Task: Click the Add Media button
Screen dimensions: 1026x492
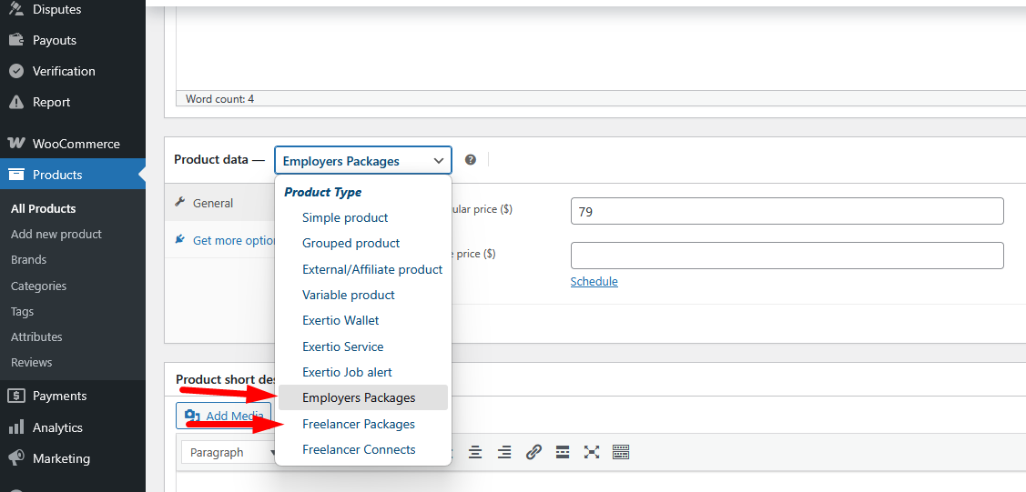Action: (x=223, y=416)
